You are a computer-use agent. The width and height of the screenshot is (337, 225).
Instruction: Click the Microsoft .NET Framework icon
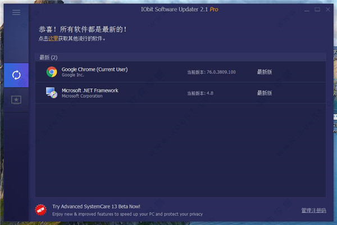(52, 93)
